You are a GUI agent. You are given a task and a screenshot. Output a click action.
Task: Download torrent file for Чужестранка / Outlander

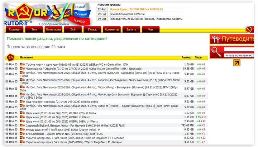pyautogui.click(x=21, y=68)
